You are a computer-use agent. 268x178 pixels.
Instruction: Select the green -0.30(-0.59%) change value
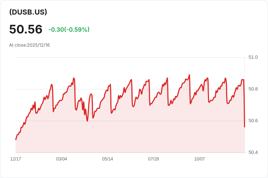coord(69,30)
